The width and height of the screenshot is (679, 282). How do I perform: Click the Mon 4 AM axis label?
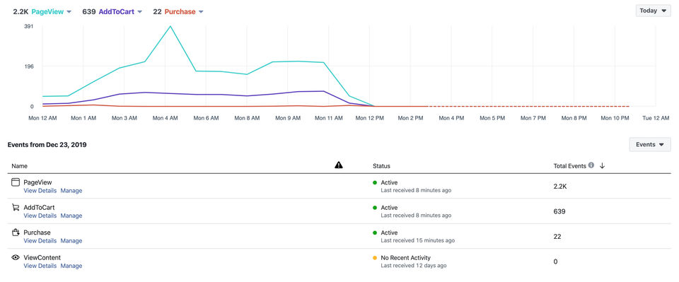165,118
